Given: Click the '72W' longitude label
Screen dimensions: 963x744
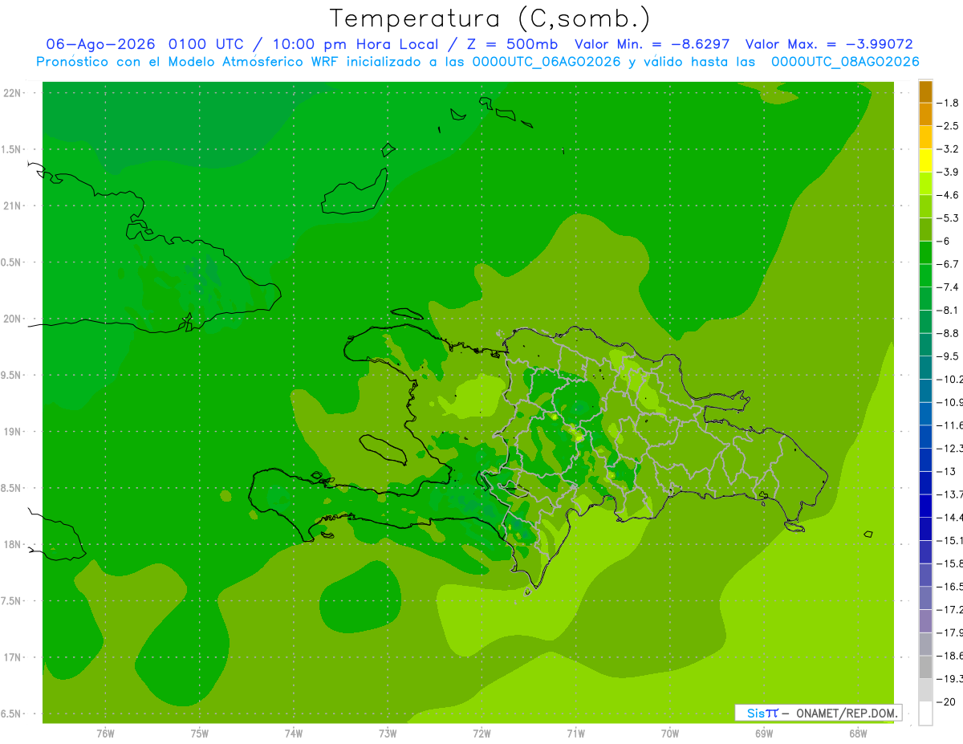Looking at the screenshot, I should 481,734.
